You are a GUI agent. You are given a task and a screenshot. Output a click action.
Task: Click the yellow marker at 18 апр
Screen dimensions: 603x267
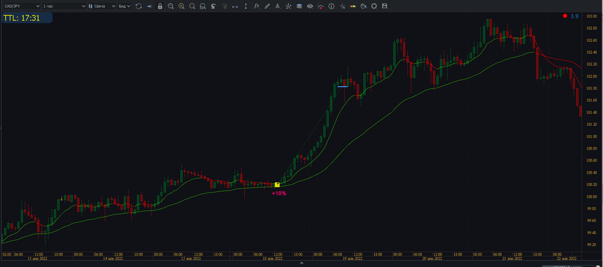click(x=277, y=185)
